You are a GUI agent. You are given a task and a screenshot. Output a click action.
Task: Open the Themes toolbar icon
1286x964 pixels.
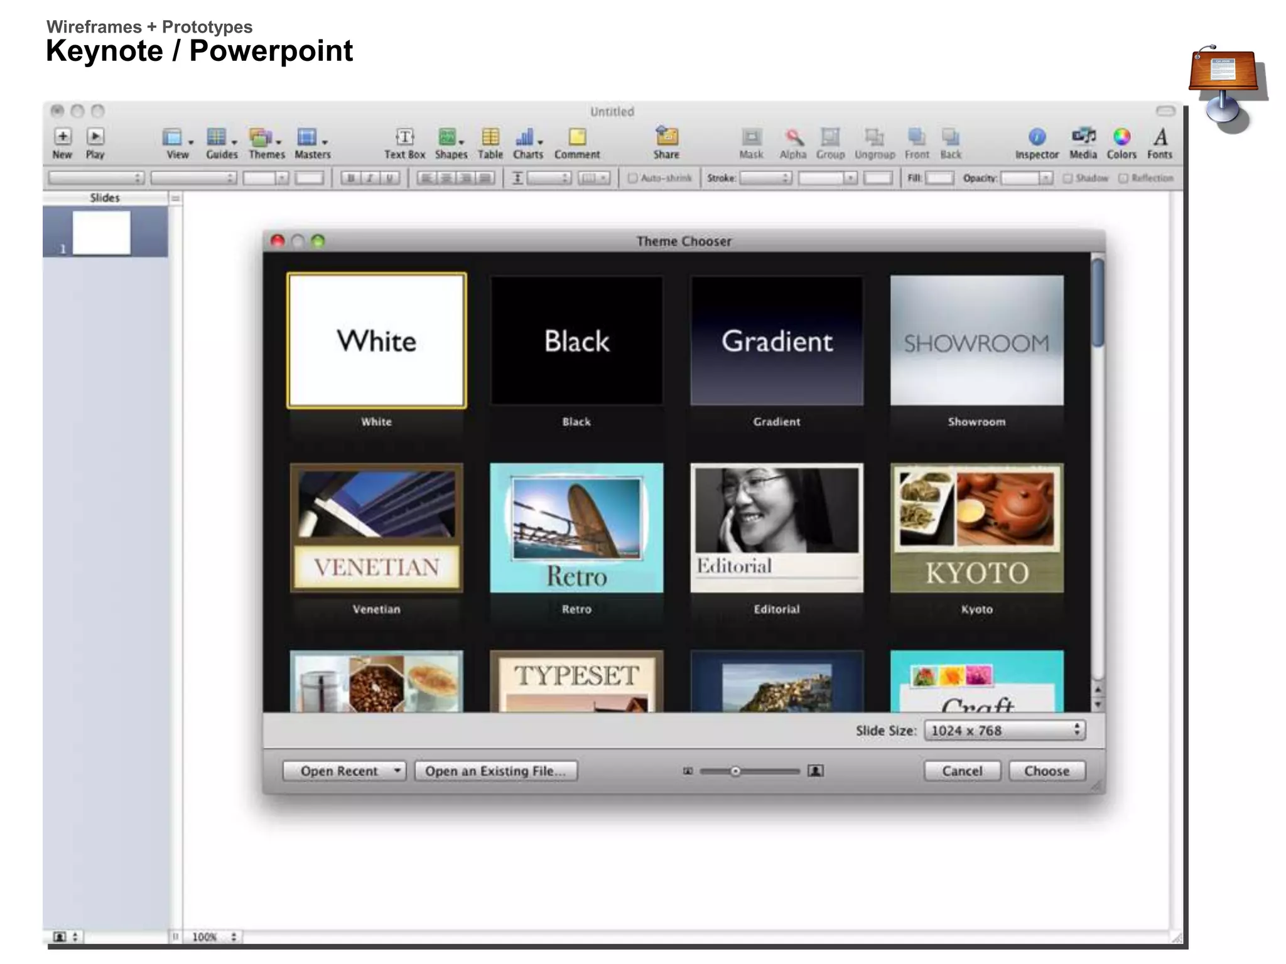260,137
